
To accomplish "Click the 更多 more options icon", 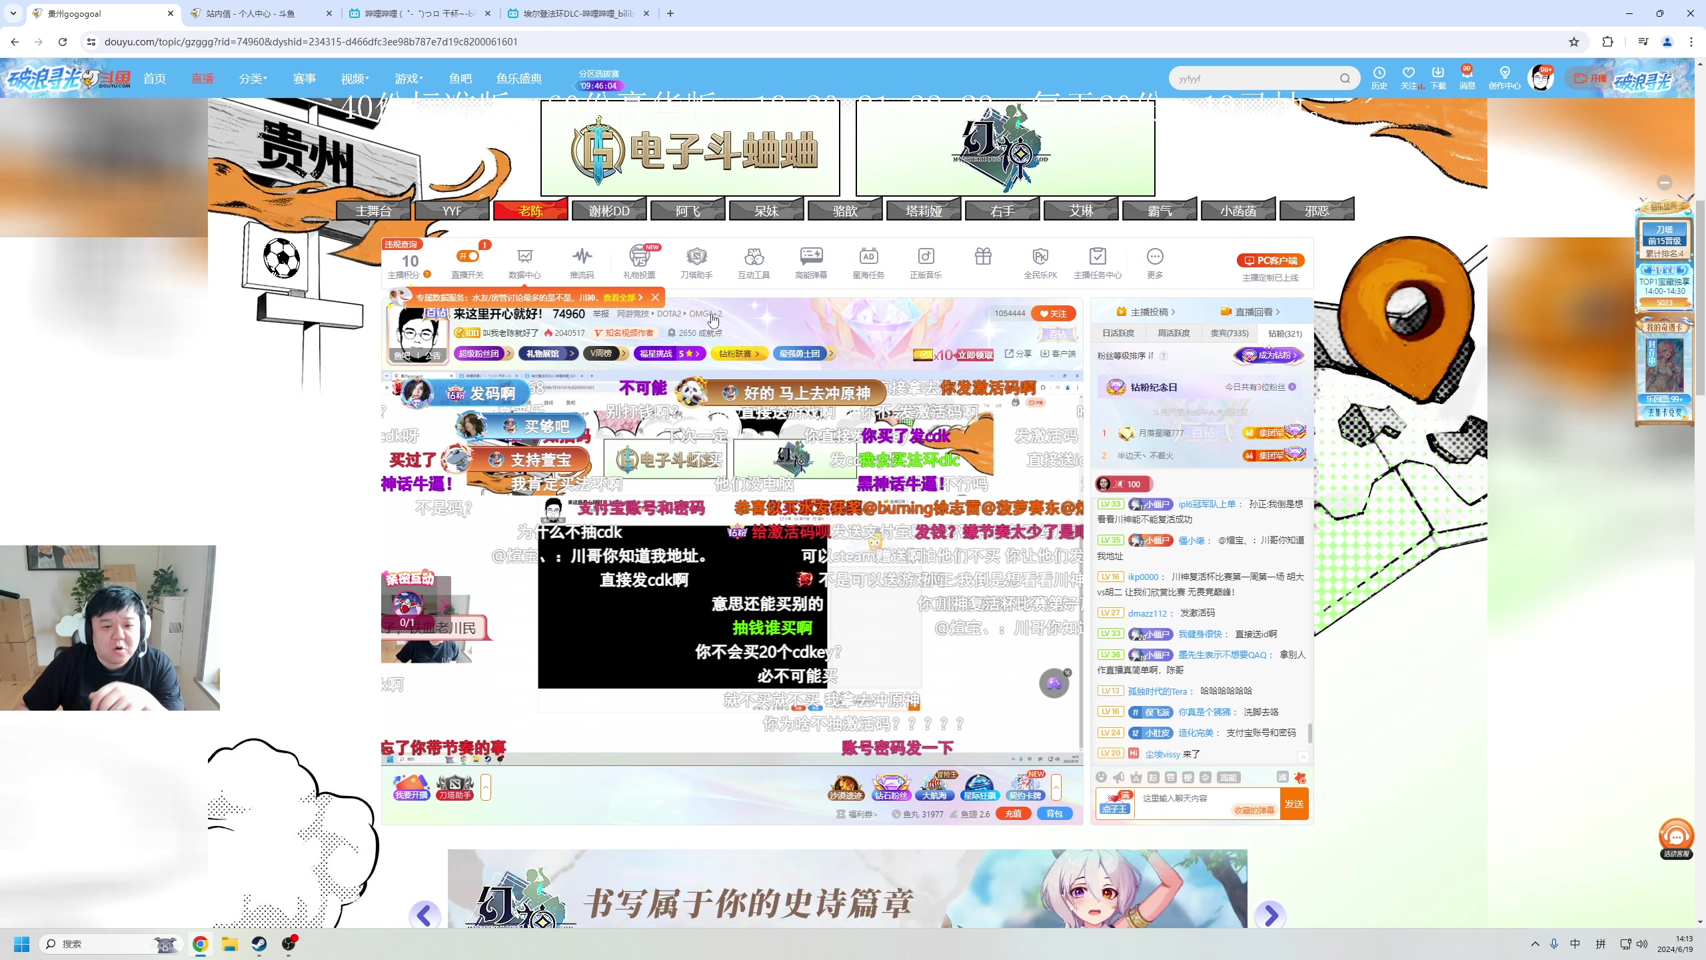I will pos(1155,263).
